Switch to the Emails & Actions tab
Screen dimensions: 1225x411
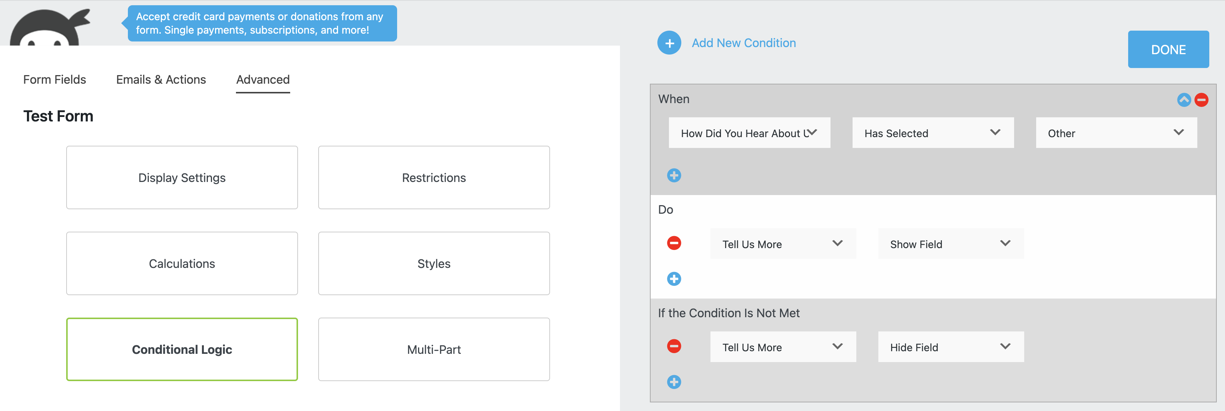(161, 79)
